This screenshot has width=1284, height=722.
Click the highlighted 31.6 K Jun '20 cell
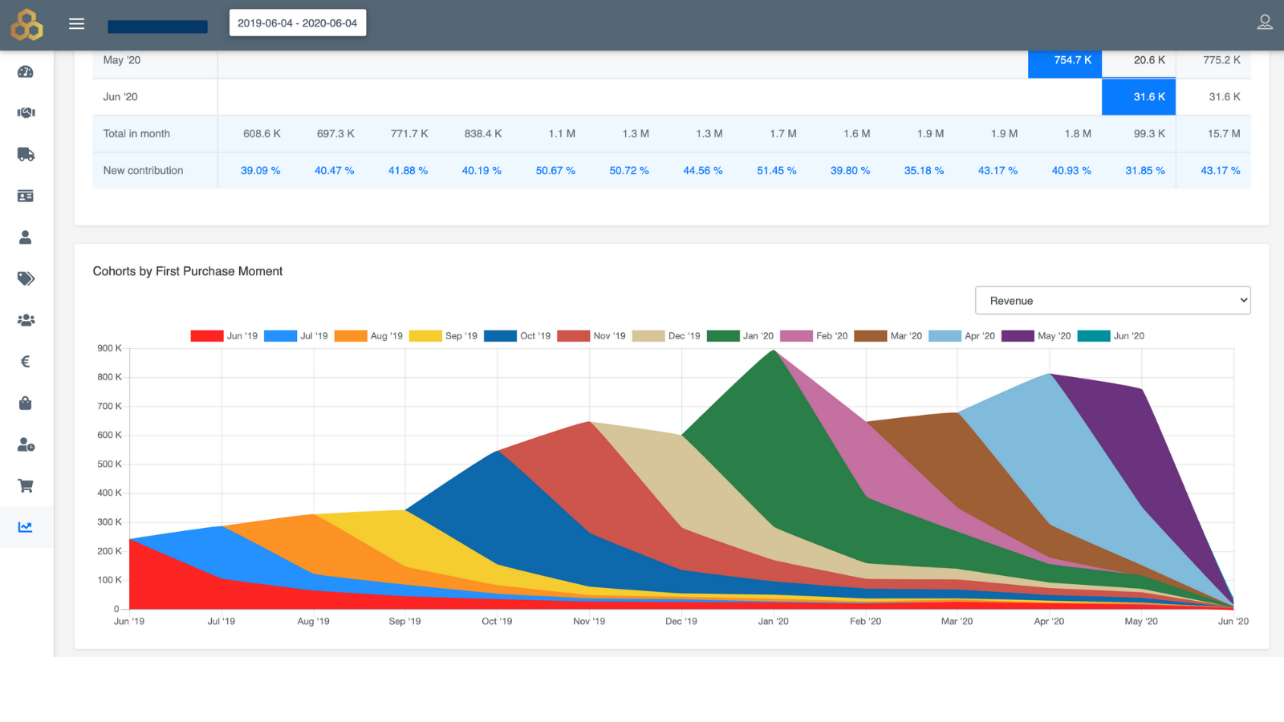coord(1139,97)
